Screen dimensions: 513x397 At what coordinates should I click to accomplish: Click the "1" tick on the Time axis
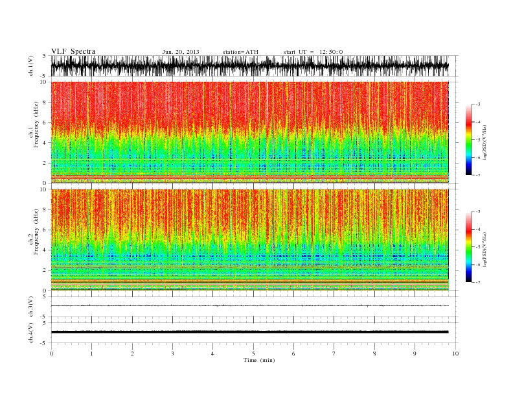tap(91, 354)
